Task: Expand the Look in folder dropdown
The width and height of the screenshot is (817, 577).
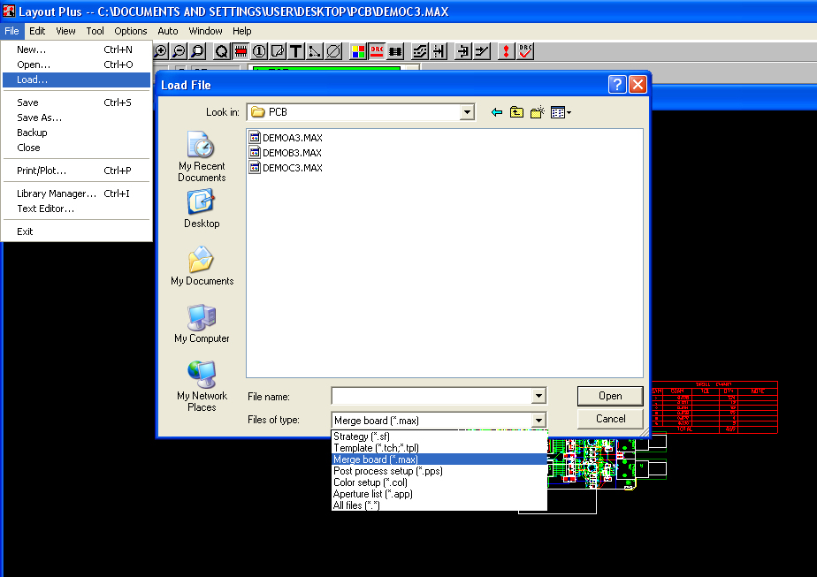Action: (x=467, y=112)
